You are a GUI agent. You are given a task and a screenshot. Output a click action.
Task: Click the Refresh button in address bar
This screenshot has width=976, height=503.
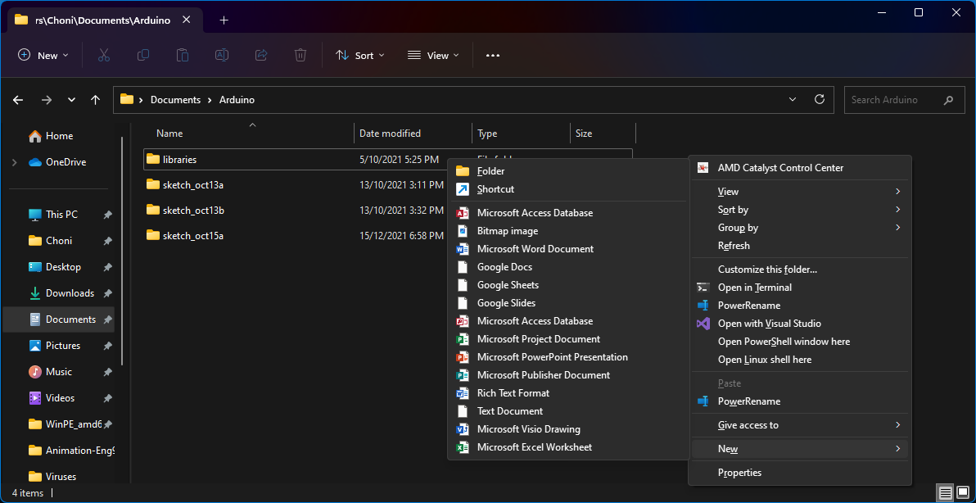pos(819,99)
